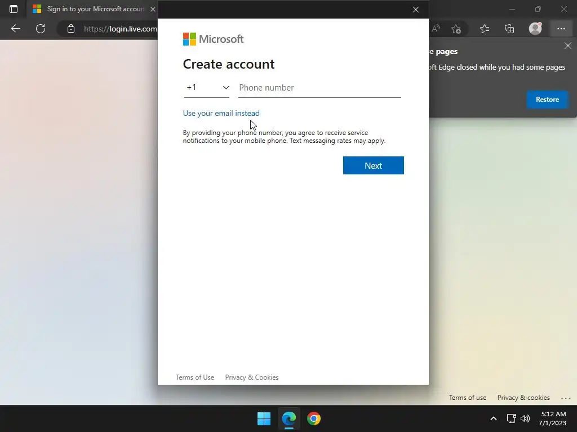Click the lock site information icon
The width and height of the screenshot is (577, 432).
click(71, 29)
